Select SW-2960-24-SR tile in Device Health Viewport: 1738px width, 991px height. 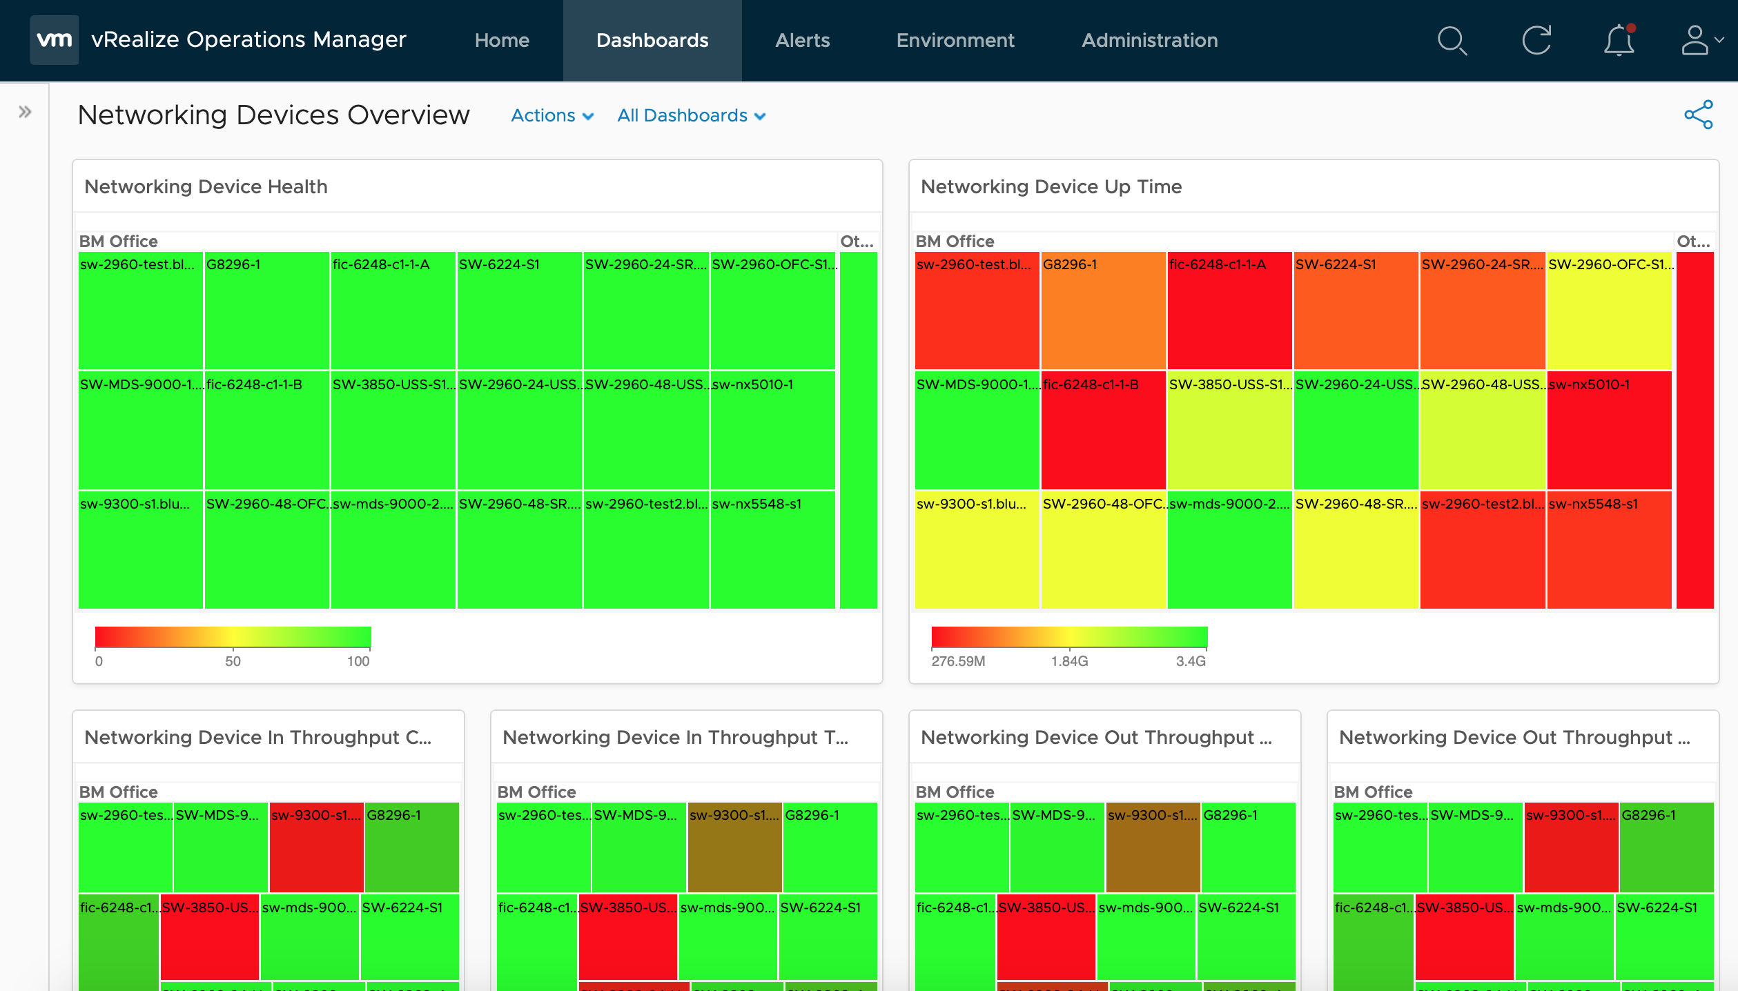(x=646, y=311)
